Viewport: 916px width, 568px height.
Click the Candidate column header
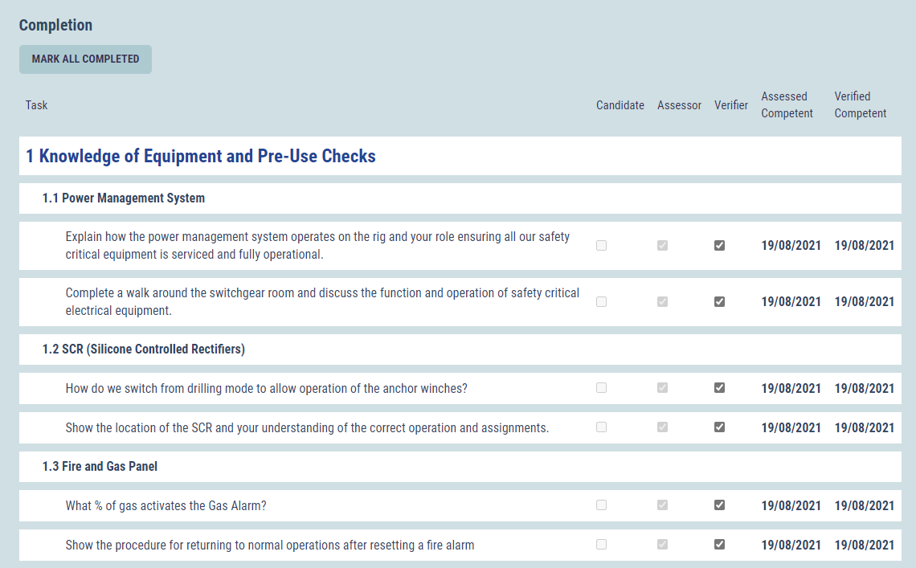[x=620, y=105]
